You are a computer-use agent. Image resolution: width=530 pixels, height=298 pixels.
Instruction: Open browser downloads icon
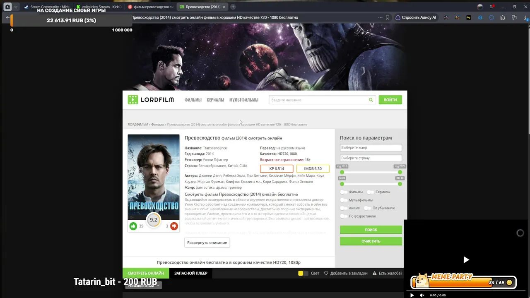point(525,18)
